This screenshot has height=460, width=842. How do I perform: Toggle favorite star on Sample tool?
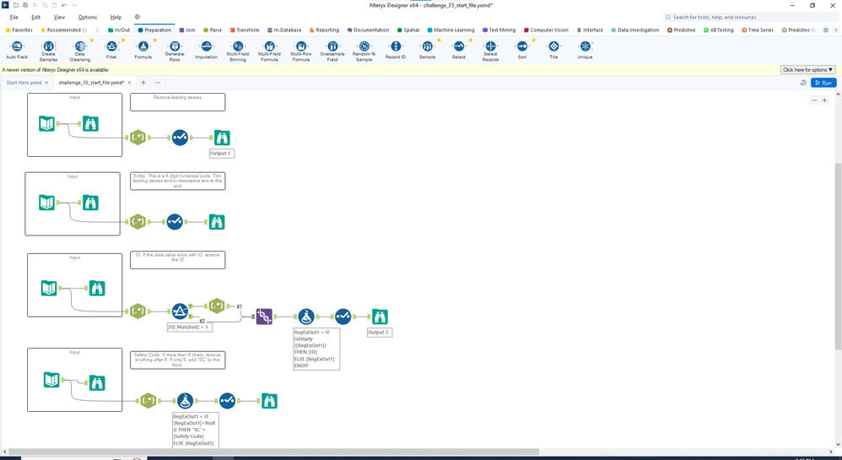pyautogui.click(x=439, y=40)
